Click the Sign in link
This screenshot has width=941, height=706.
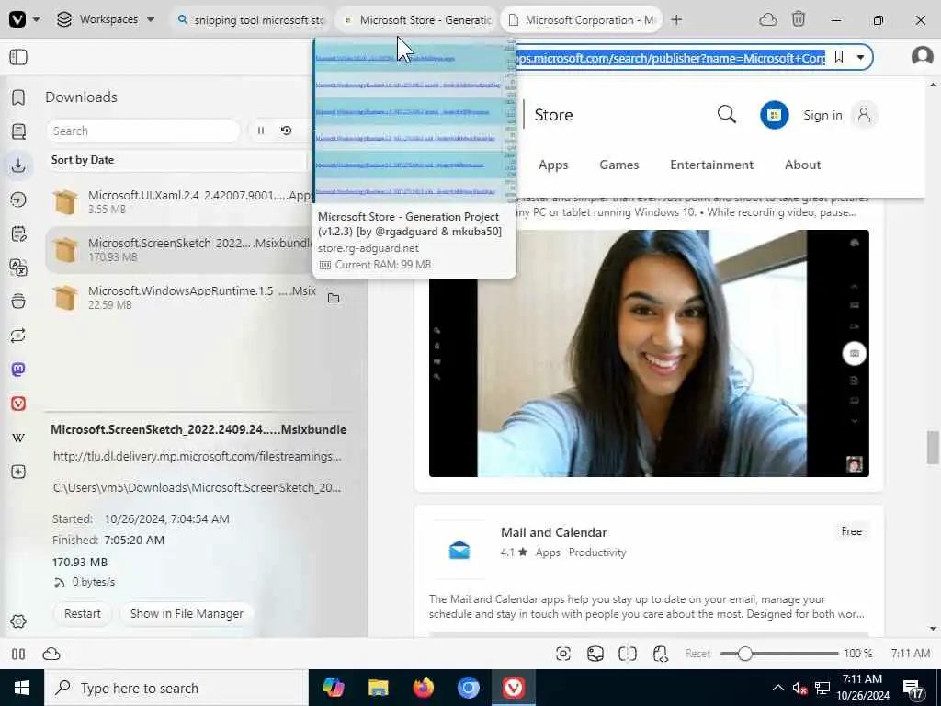[822, 115]
